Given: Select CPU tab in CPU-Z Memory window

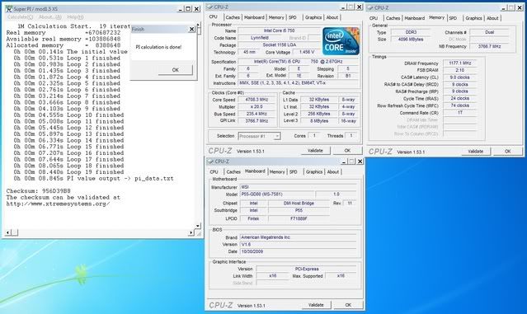Looking at the screenshot, I should 374,18.
